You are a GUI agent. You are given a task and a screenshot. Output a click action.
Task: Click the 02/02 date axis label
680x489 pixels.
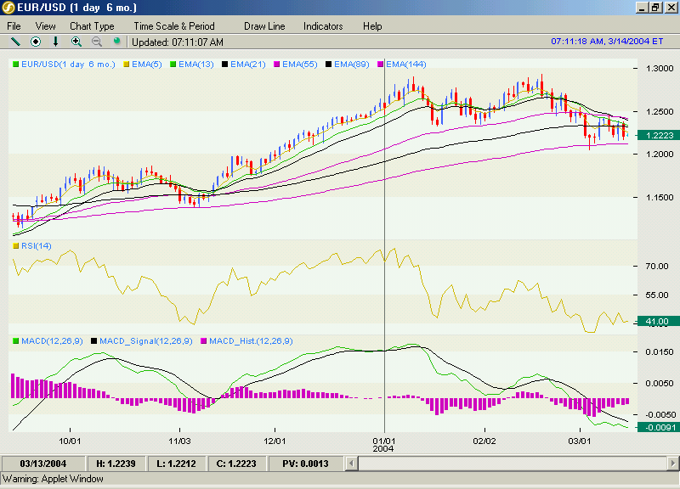pos(484,441)
